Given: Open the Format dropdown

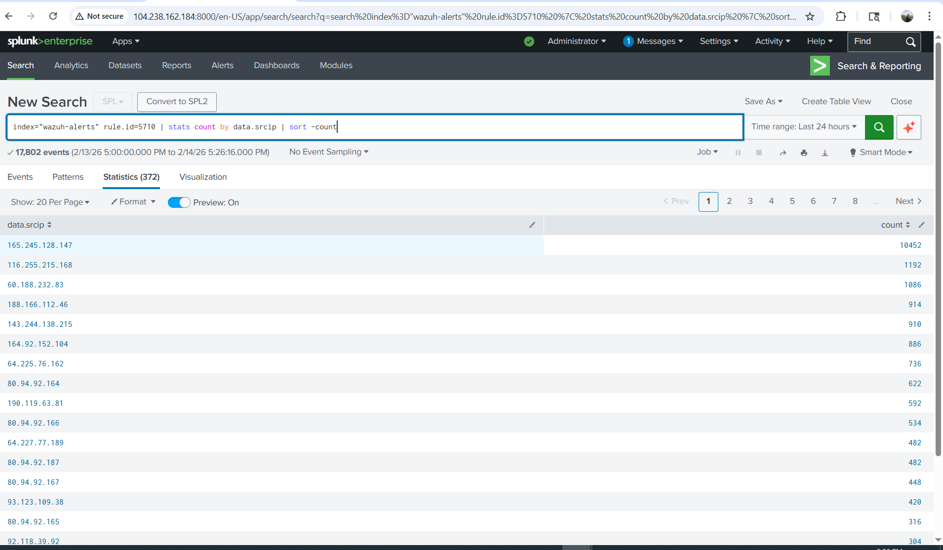Looking at the screenshot, I should (x=133, y=202).
